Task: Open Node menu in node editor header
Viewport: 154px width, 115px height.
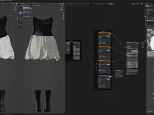Action: (84, 4)
